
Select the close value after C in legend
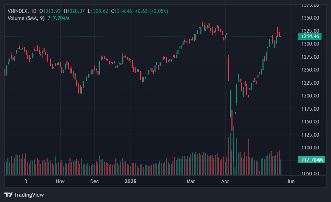[123, 11]
